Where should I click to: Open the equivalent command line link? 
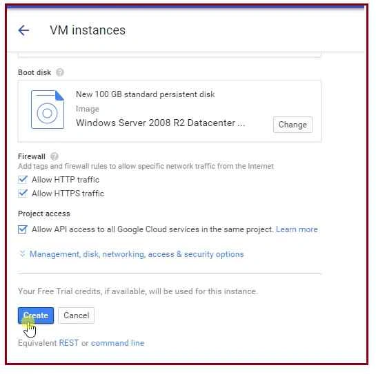click(x=117, y=343)
